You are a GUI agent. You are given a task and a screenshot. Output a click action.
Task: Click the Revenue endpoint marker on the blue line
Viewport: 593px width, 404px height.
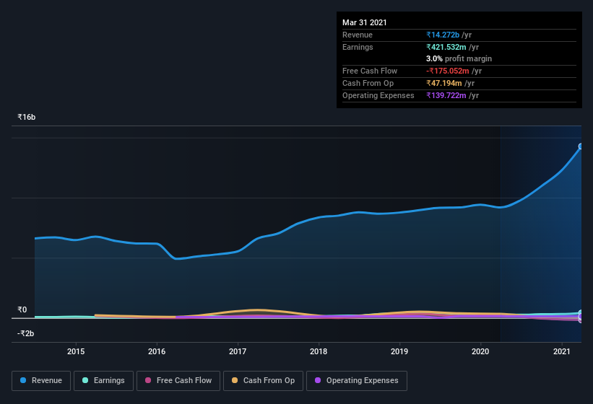(581, 146)
